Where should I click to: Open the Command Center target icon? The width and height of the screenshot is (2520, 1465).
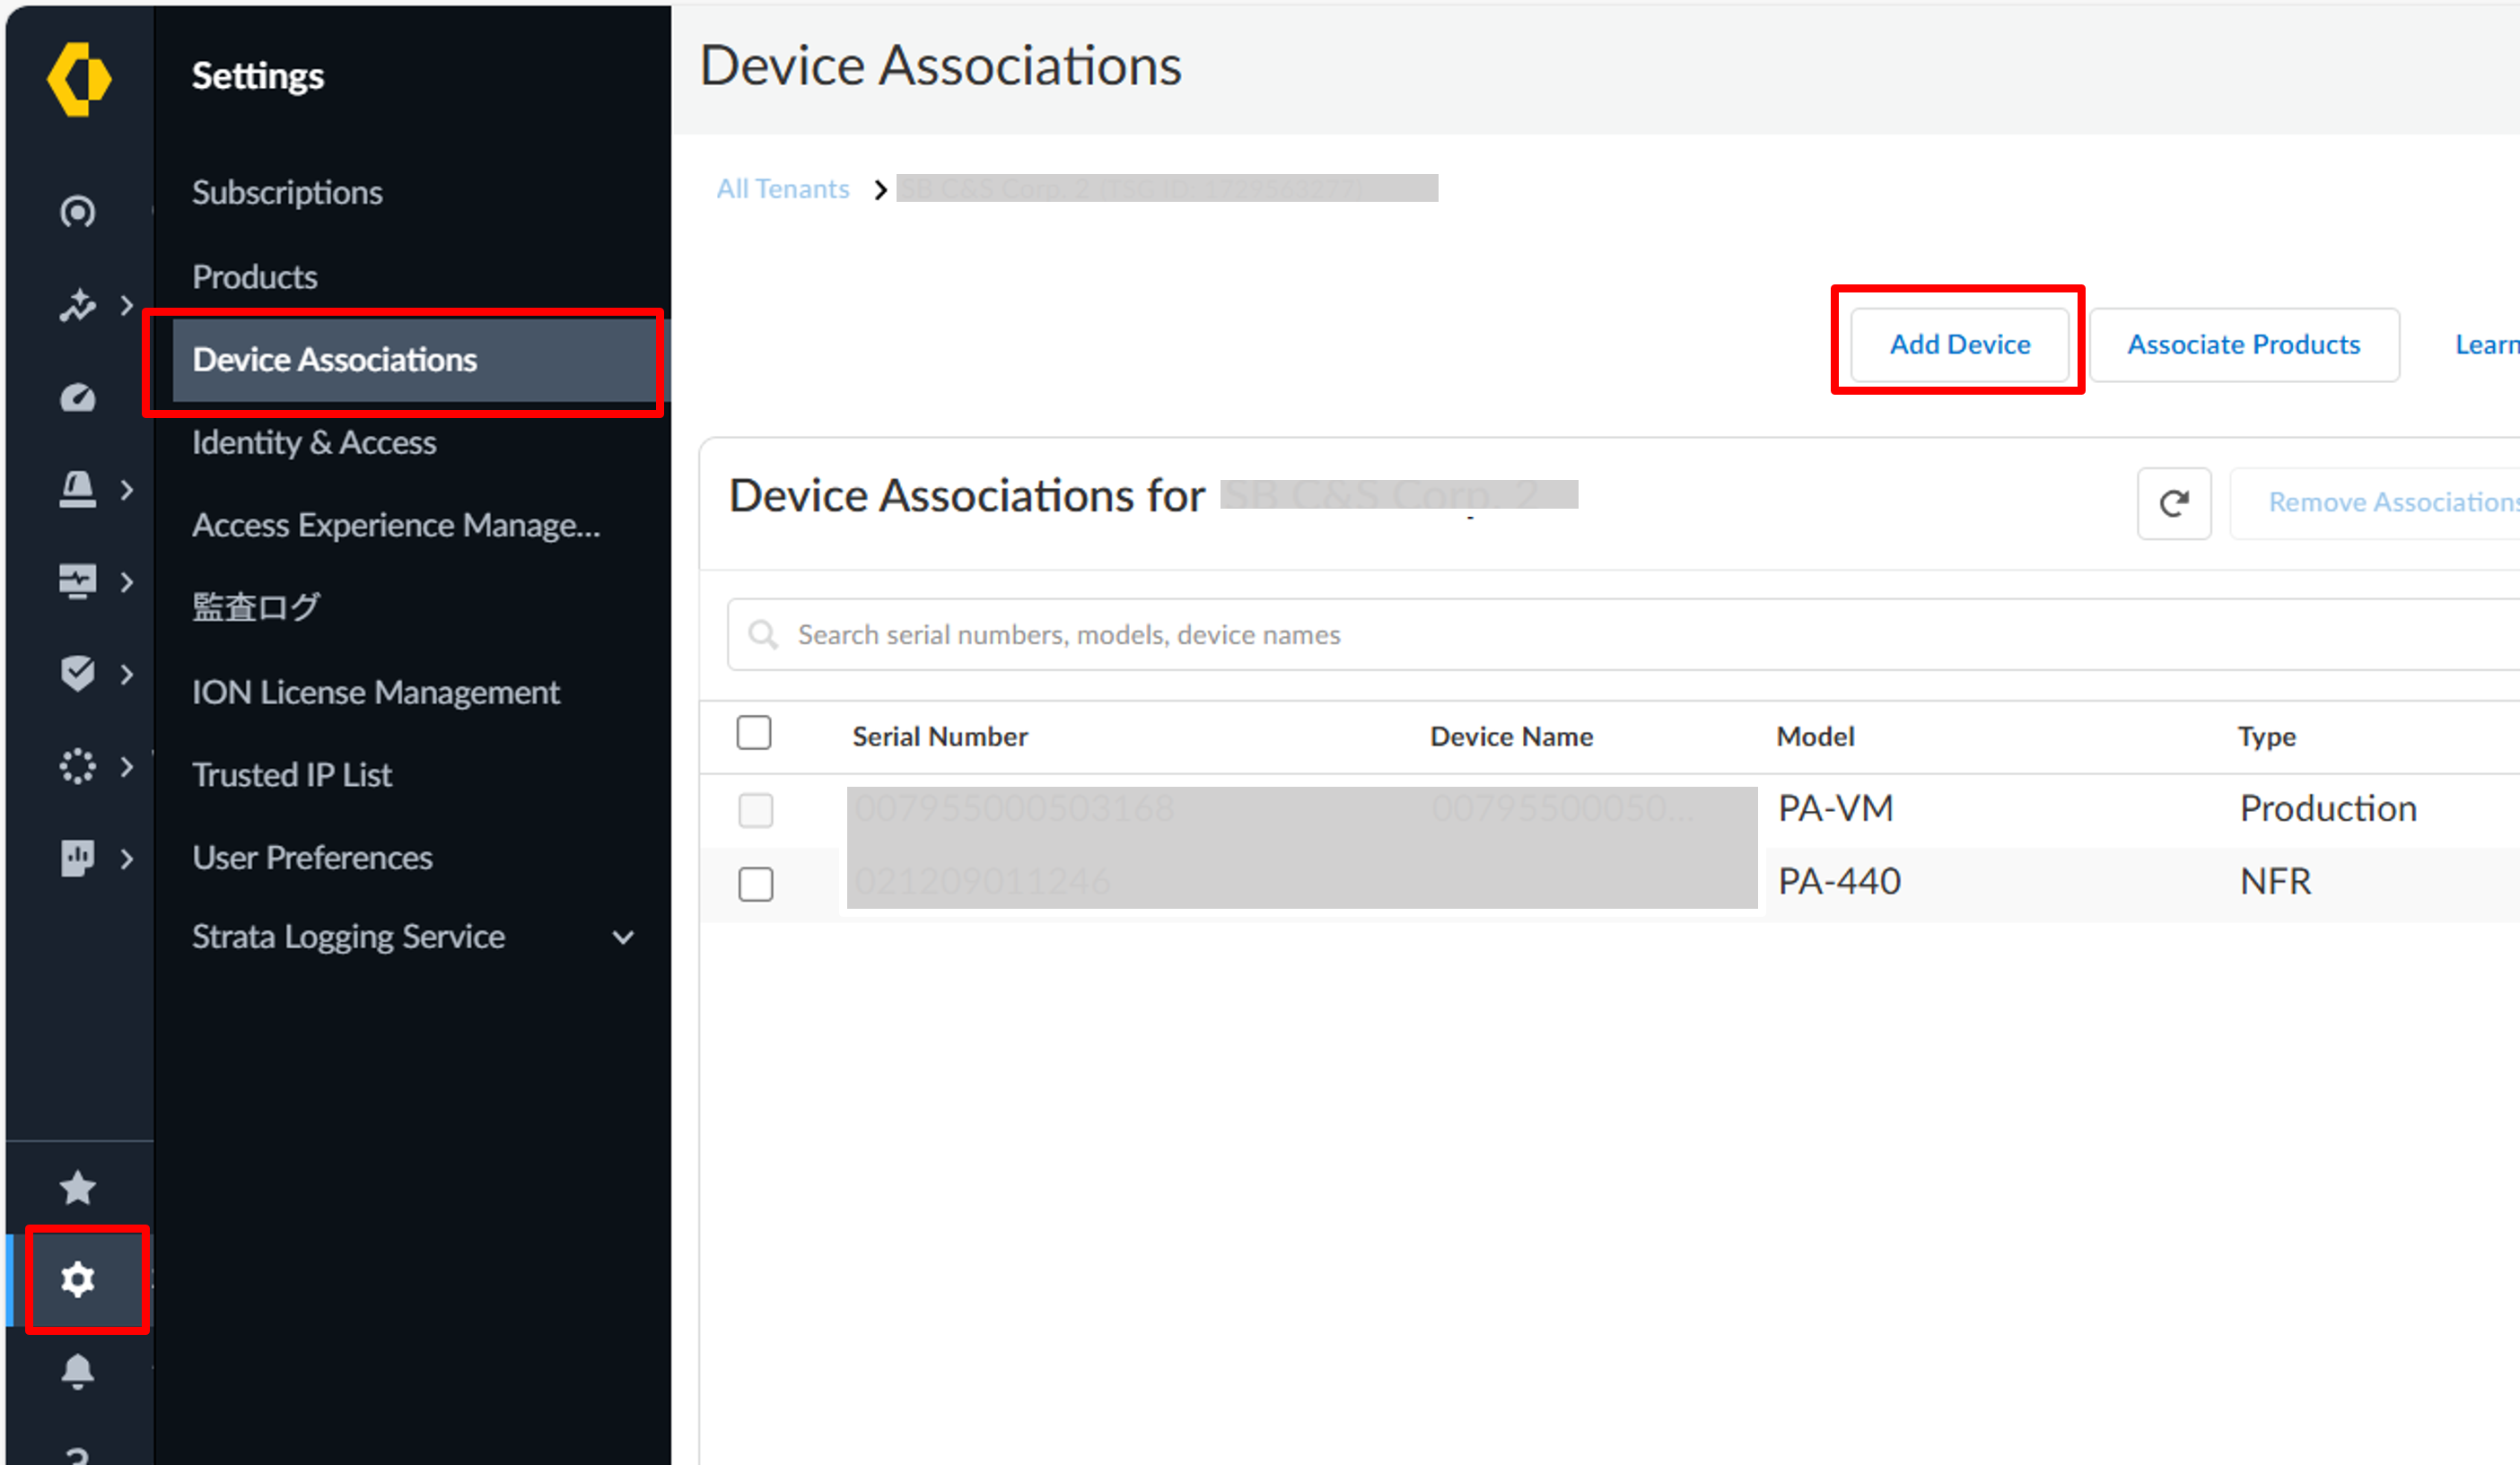coord(78,212)
